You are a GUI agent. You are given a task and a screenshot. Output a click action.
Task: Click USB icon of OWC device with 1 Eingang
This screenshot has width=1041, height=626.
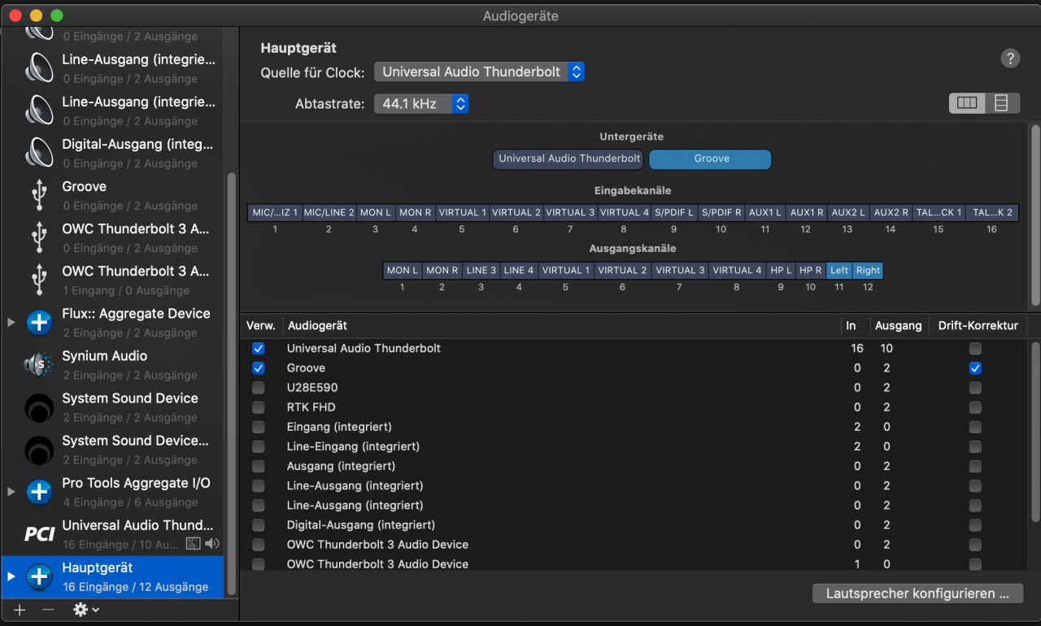click(x=39, y=280)
